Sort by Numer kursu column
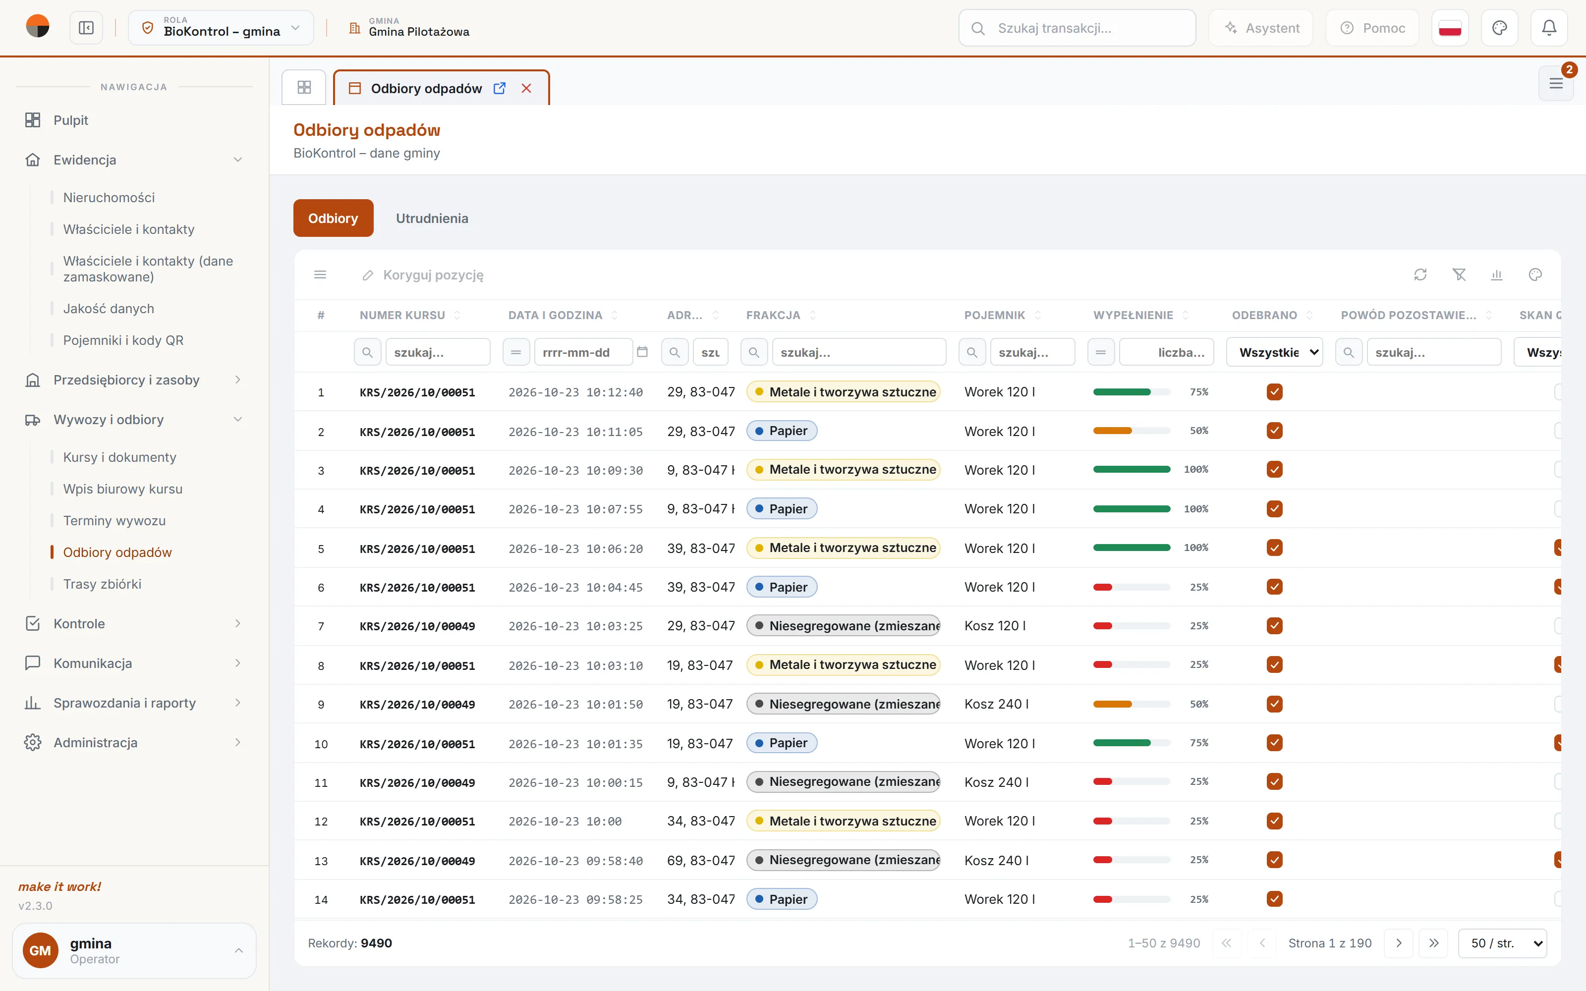The height and width of the screenshot is (991, 1586). pos(409,315)
